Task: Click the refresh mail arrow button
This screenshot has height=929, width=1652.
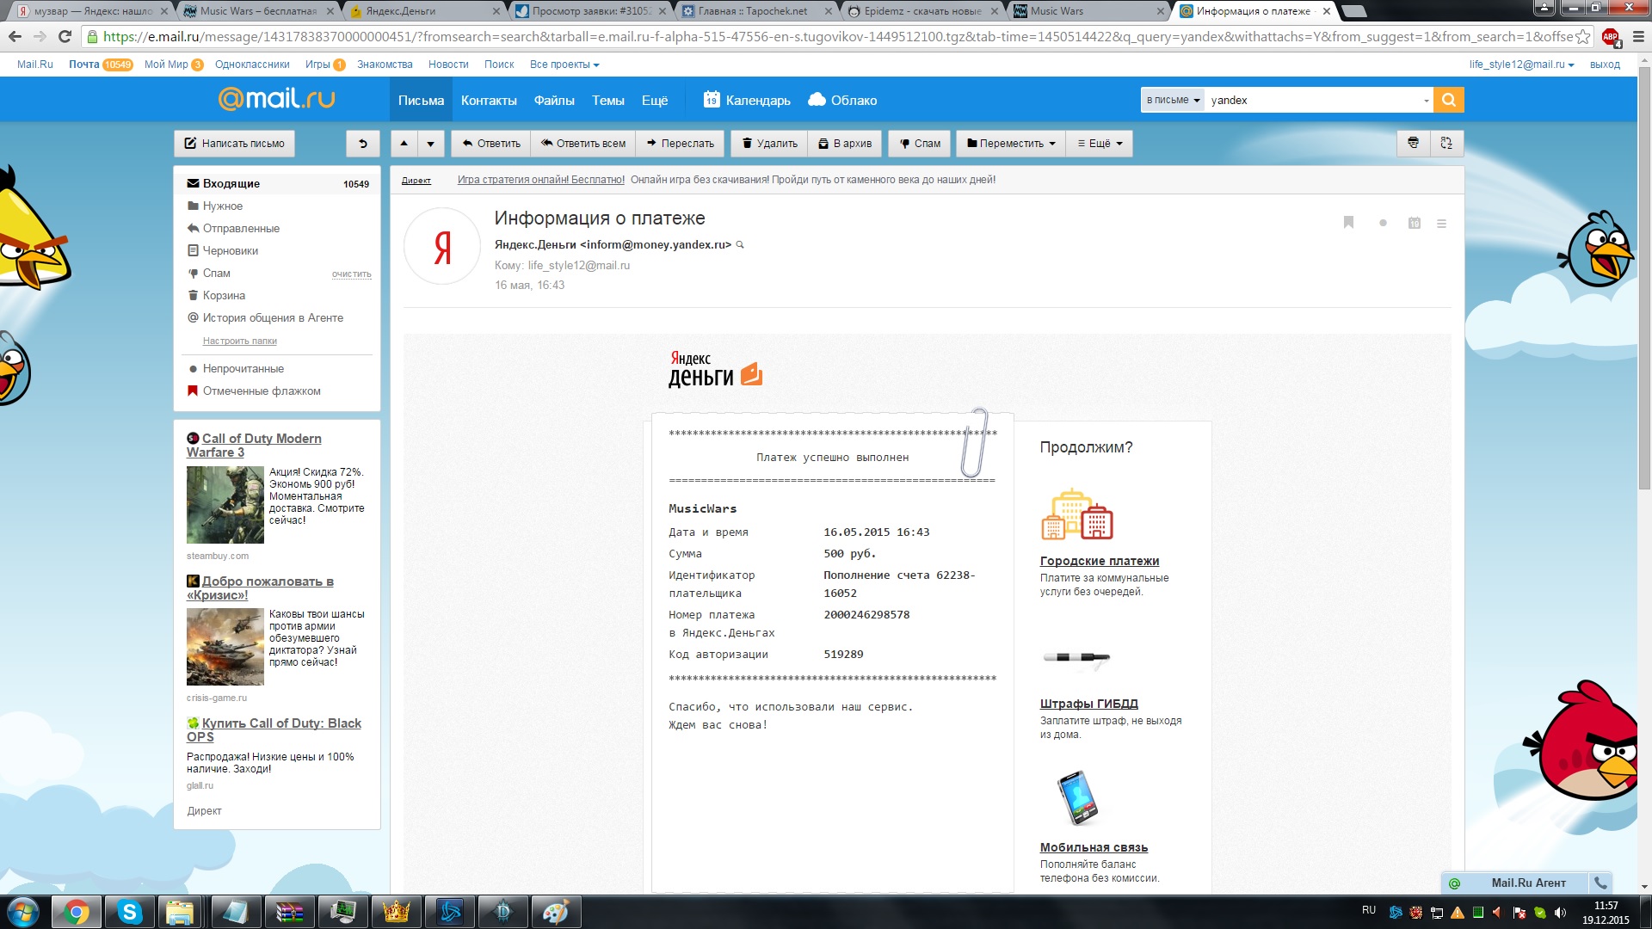Action: click(363, 144)
